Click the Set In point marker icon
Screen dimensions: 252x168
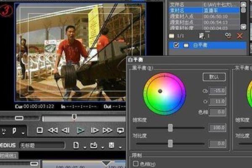click(14, 131)
